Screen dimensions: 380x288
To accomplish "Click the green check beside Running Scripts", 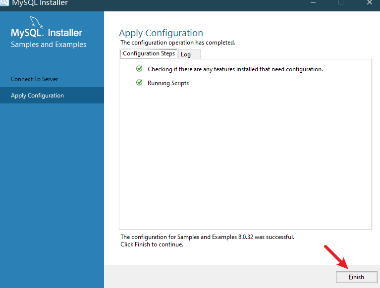I will pyautogui.click(x=139, y=83).
